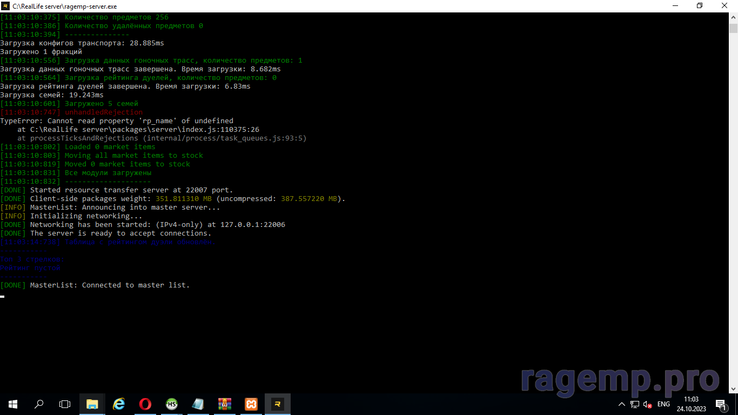Viewport: 738px width, 415px height.
Task: Click the muted volume speaker icon
Action: point(647,404)
